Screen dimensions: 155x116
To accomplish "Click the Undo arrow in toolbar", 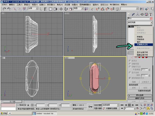I will pyautogui.click(x=4, y=9).
